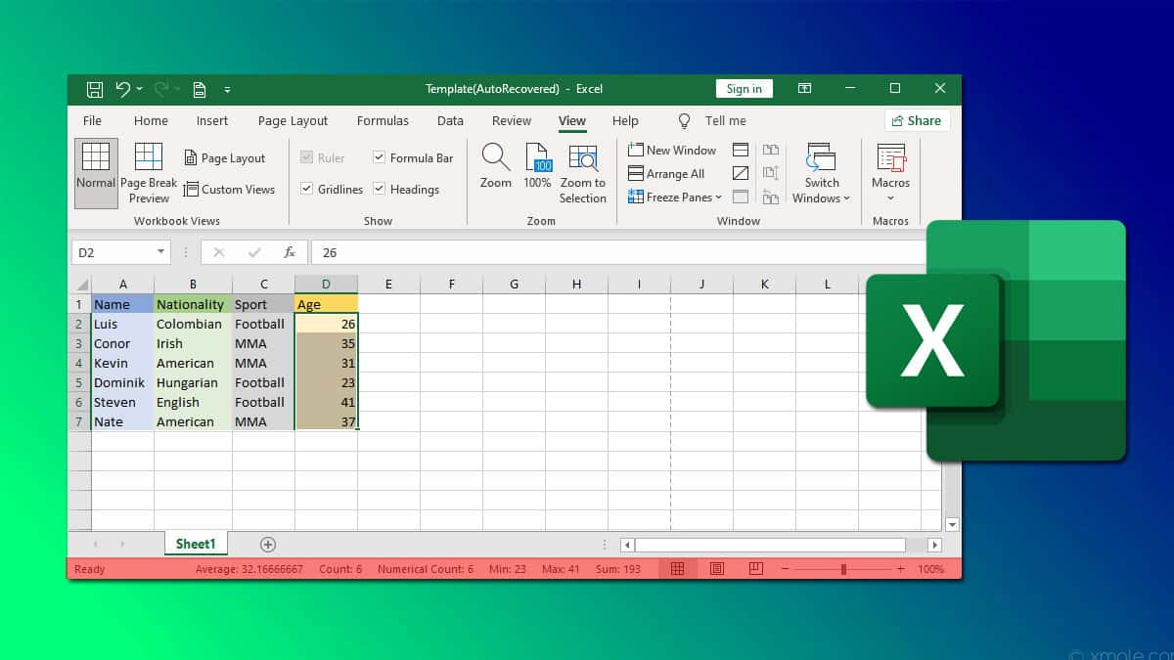Image resolution: width=1174 pixels, height=660 pixels.
Task: Click the 100% zoom icon
Action: (x=537, y=171)
